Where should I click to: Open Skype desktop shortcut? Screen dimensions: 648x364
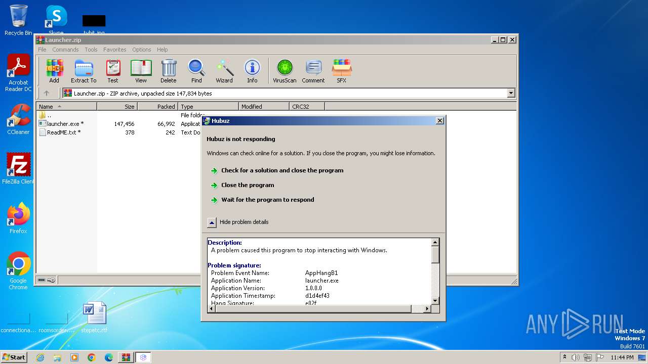coord(56,20)
